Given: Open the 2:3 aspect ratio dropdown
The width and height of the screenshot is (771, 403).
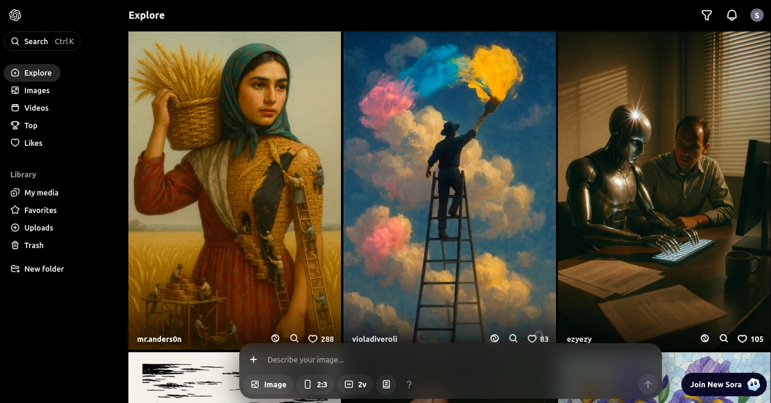Looking at the screenshot, I should tap(316, 384).
